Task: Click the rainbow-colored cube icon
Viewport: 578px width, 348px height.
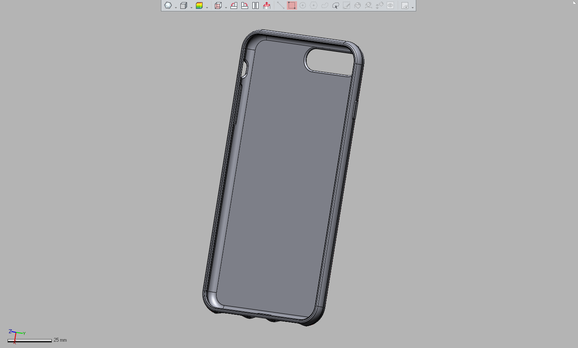Action: tap(199, 5)
